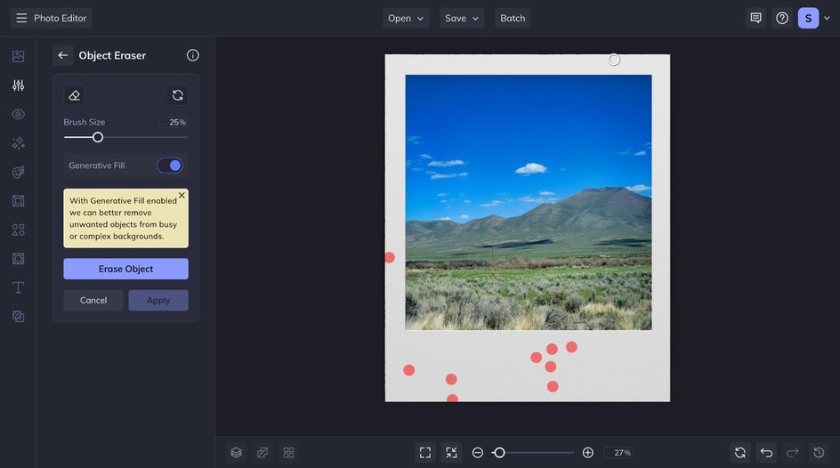Viewport: 840px width, 468px height.
Task: Open the Overlays sidebar icon at bottom
Action: coord(18,317)
